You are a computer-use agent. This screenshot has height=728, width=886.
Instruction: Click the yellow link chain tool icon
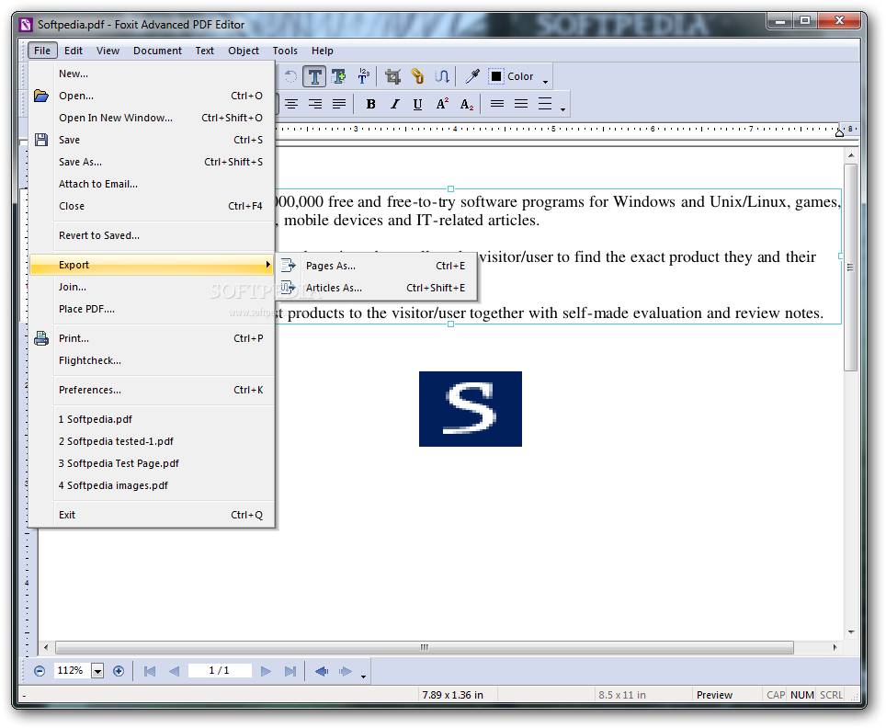click(x=417, y=76)
